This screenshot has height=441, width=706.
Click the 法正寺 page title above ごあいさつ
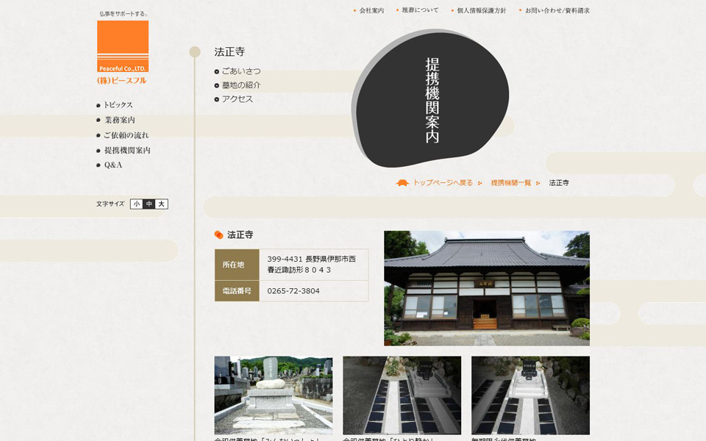[x=229, y=51]
